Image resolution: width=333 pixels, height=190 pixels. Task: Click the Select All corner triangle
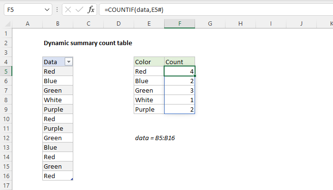[6, 24]
